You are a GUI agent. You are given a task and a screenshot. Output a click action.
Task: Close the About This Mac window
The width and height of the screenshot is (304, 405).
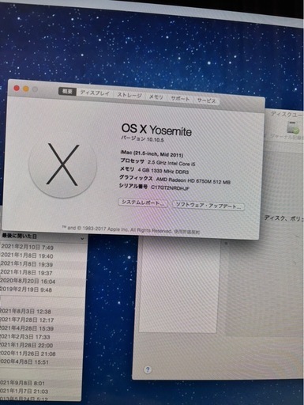[x=17, y=89]
